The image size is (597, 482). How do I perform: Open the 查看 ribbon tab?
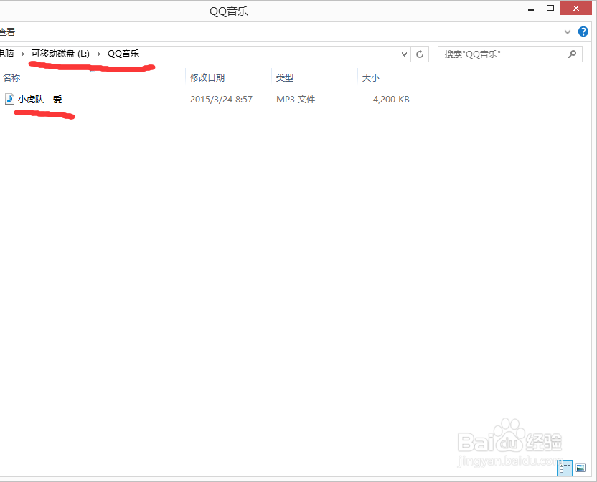[7, 32]
